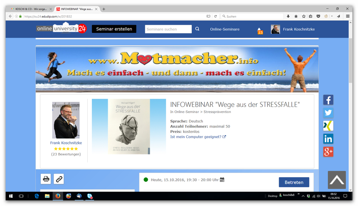Open the bookmarks list icon
This screenshot has width=358, height=206.
click(x=311, y=16)
